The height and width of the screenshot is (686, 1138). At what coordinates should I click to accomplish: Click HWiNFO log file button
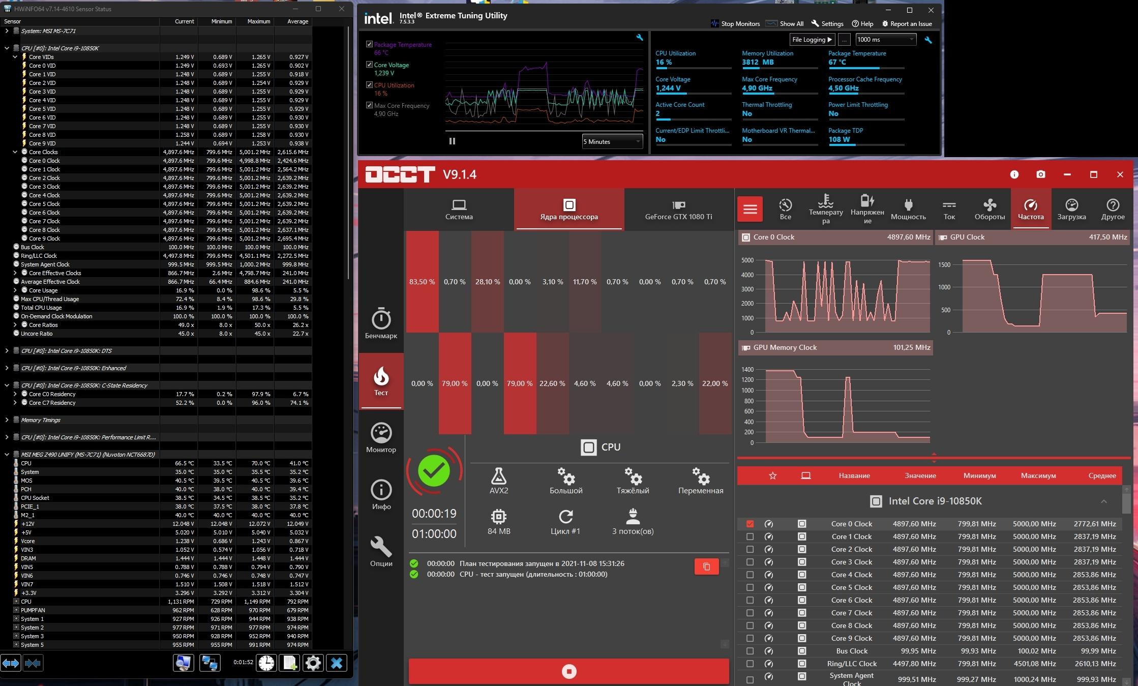click(x=290, y=663)
